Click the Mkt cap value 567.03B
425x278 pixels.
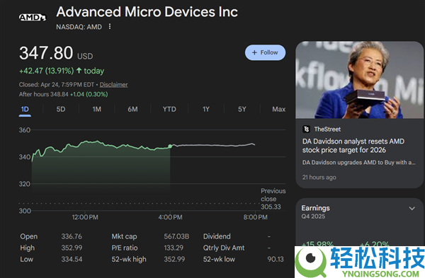(x=176, y=236)
